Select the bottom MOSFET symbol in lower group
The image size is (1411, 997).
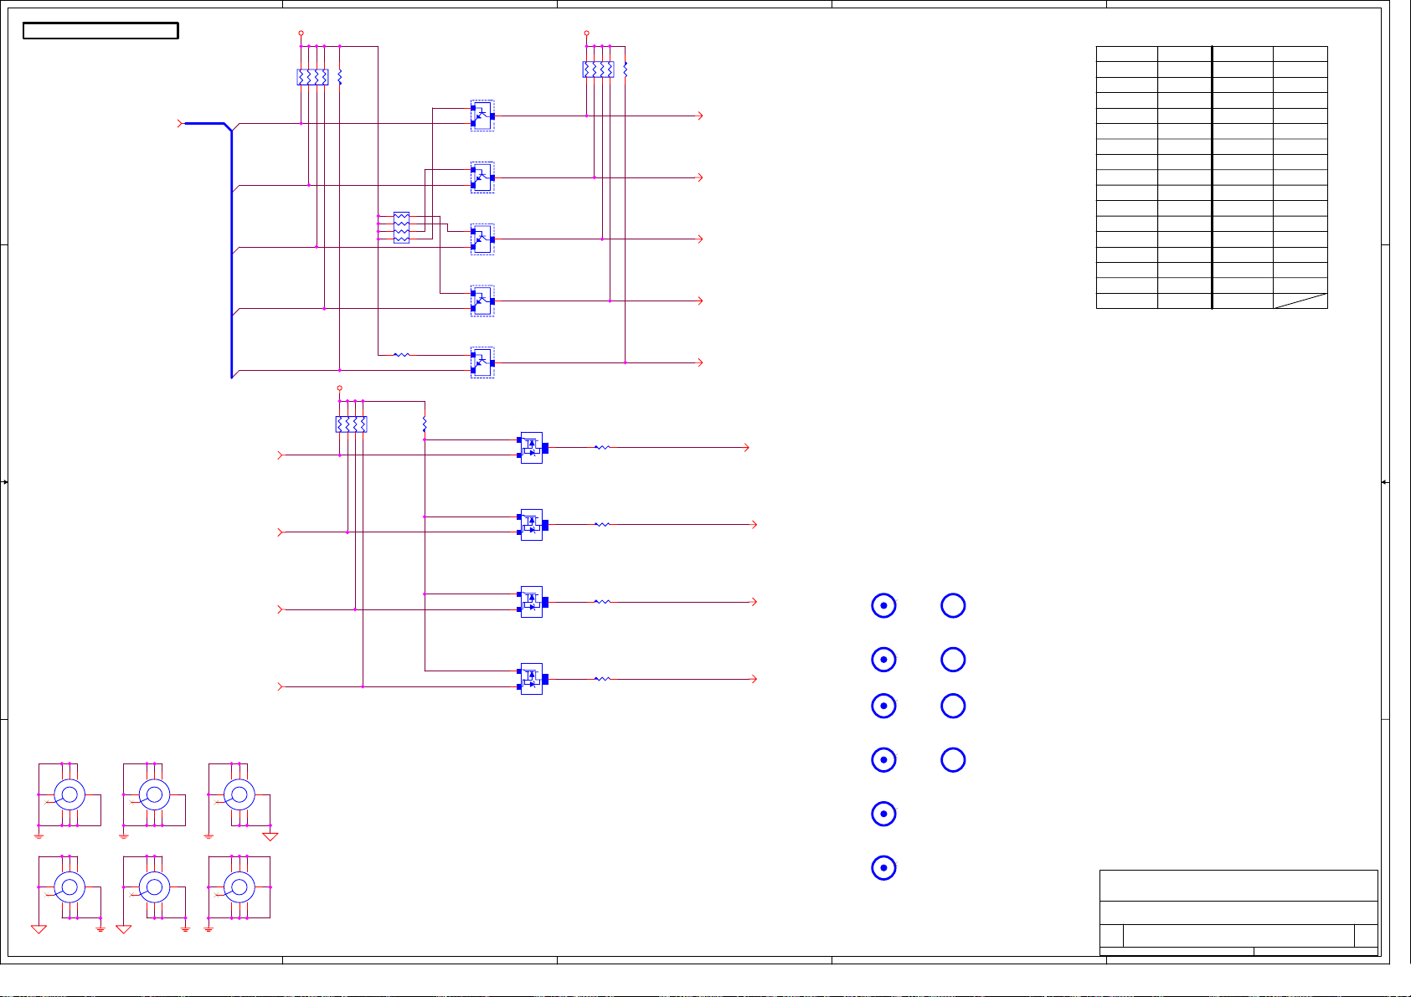[x=532, y=679]
